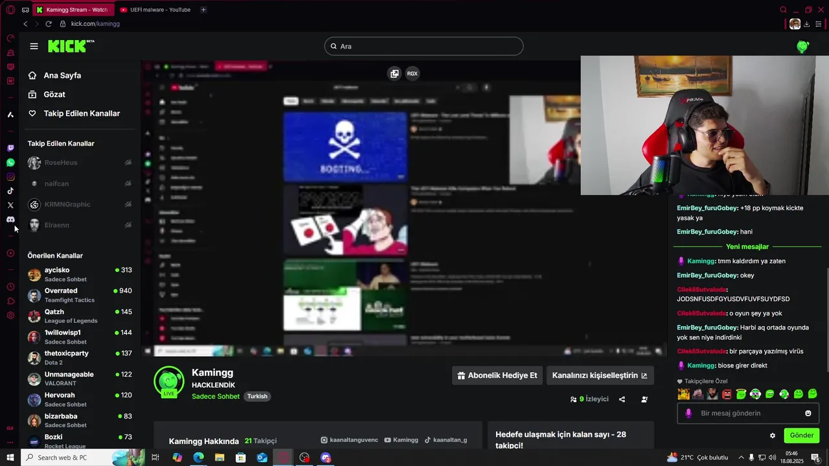Viewport: 829px width, 466px height.
Task: Open Unmanageable recommended channel
Action: click(x=80, y=379)
